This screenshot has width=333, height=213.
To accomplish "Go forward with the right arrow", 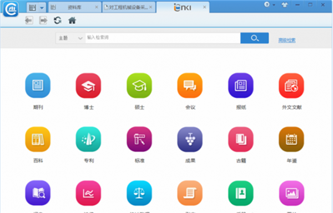I will (43, 20).
